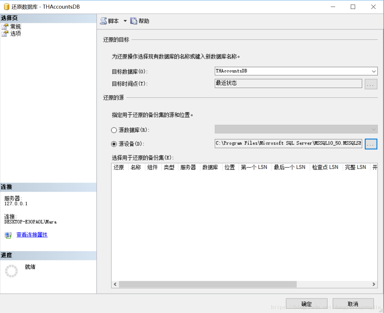Click the 最后一个 LSN column header
This screenshot has width=384, height=313.
(291, 167)
